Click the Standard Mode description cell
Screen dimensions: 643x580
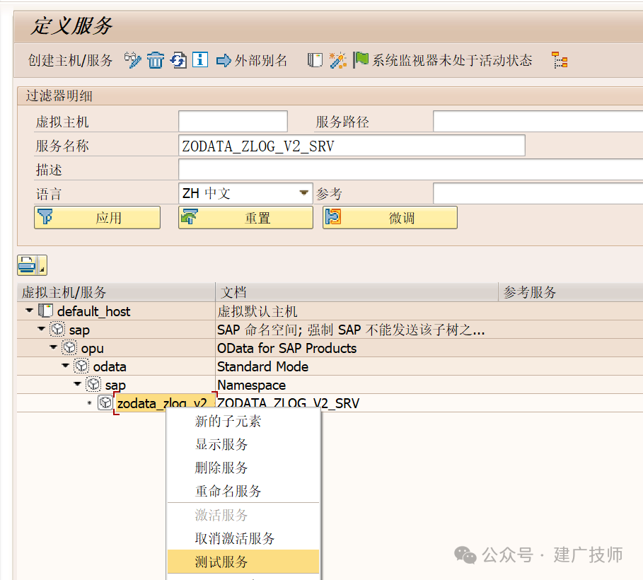coord(262,366)
